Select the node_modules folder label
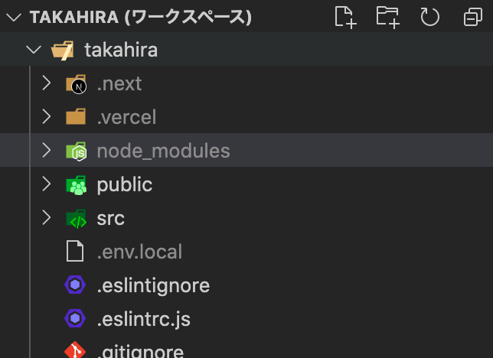Viewport: 493px width, 358px height. pyautogui.click(x=163, y=151)
